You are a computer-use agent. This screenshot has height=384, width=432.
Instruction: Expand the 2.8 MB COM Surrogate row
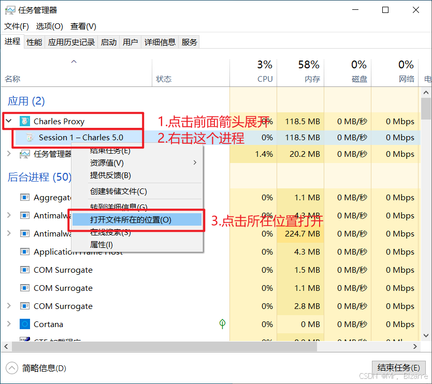[9, 305]
